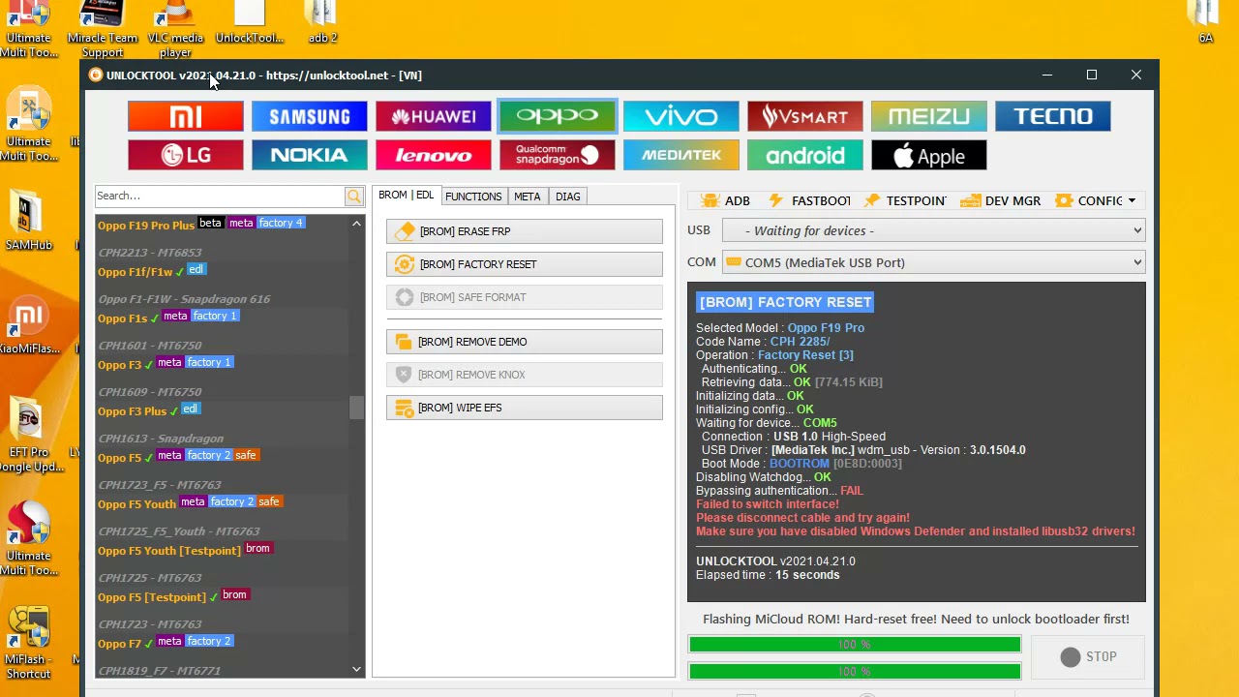The image size is (1239, 697).
Task: Click the model list scroll-up arrow
Action: tap(356, 224)
